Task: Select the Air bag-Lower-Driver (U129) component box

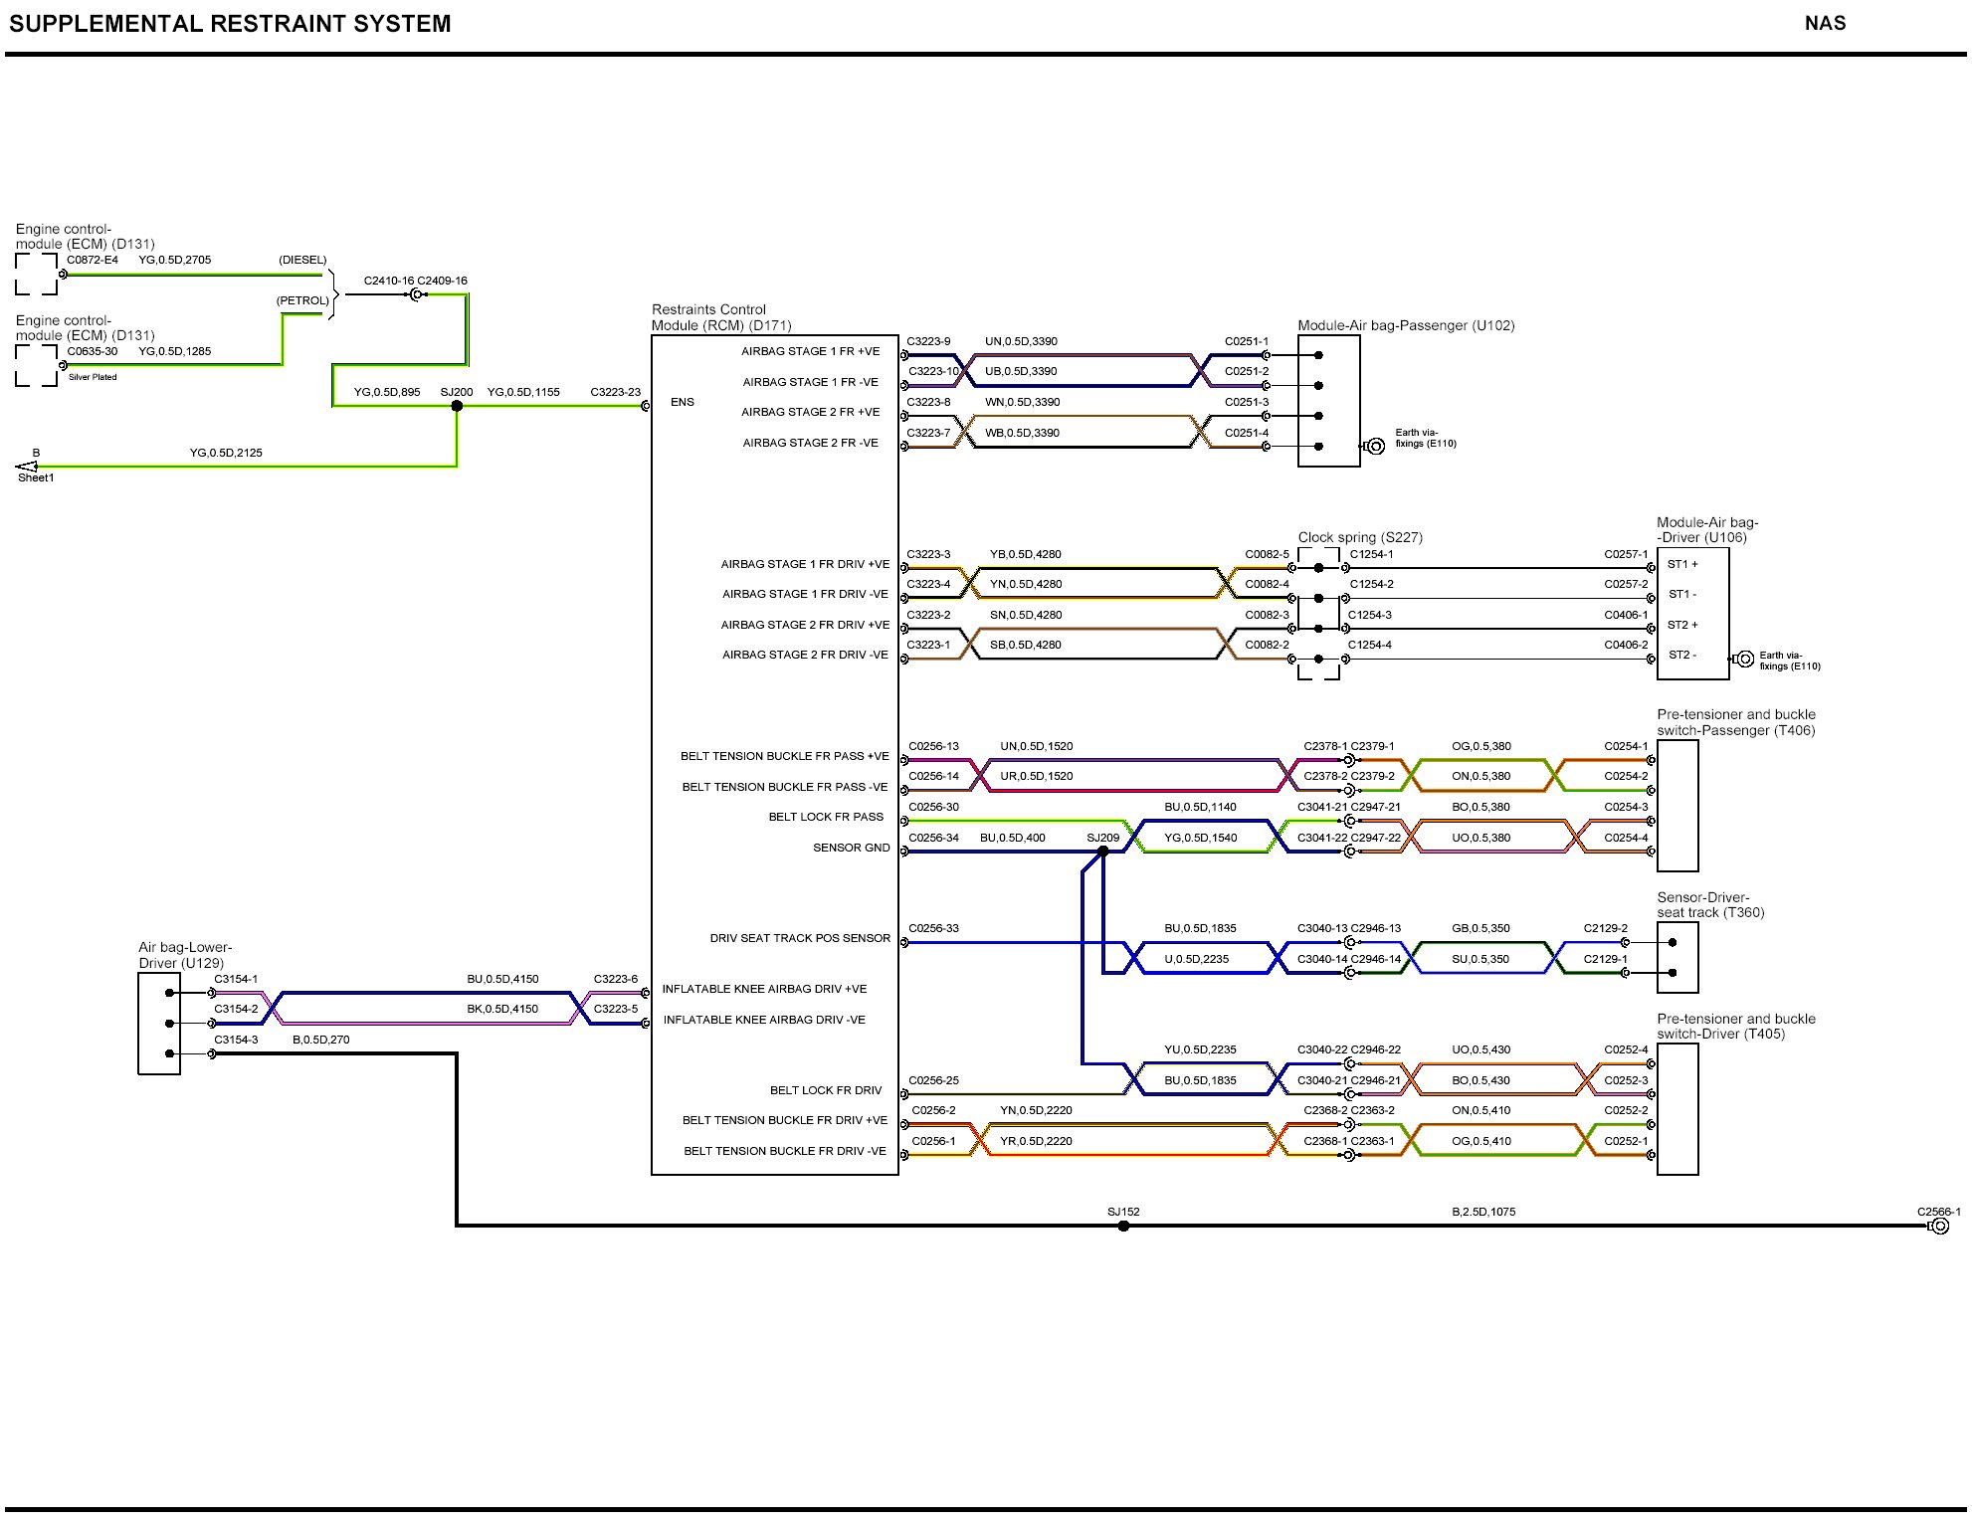Action: (159, 1023)
